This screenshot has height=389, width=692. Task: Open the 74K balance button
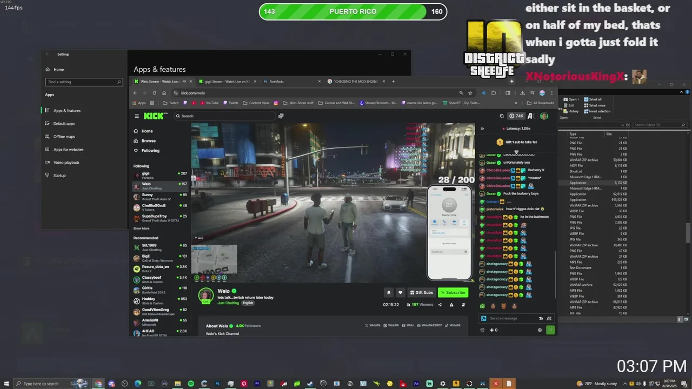pyautogui.click(x=516, y=116)
